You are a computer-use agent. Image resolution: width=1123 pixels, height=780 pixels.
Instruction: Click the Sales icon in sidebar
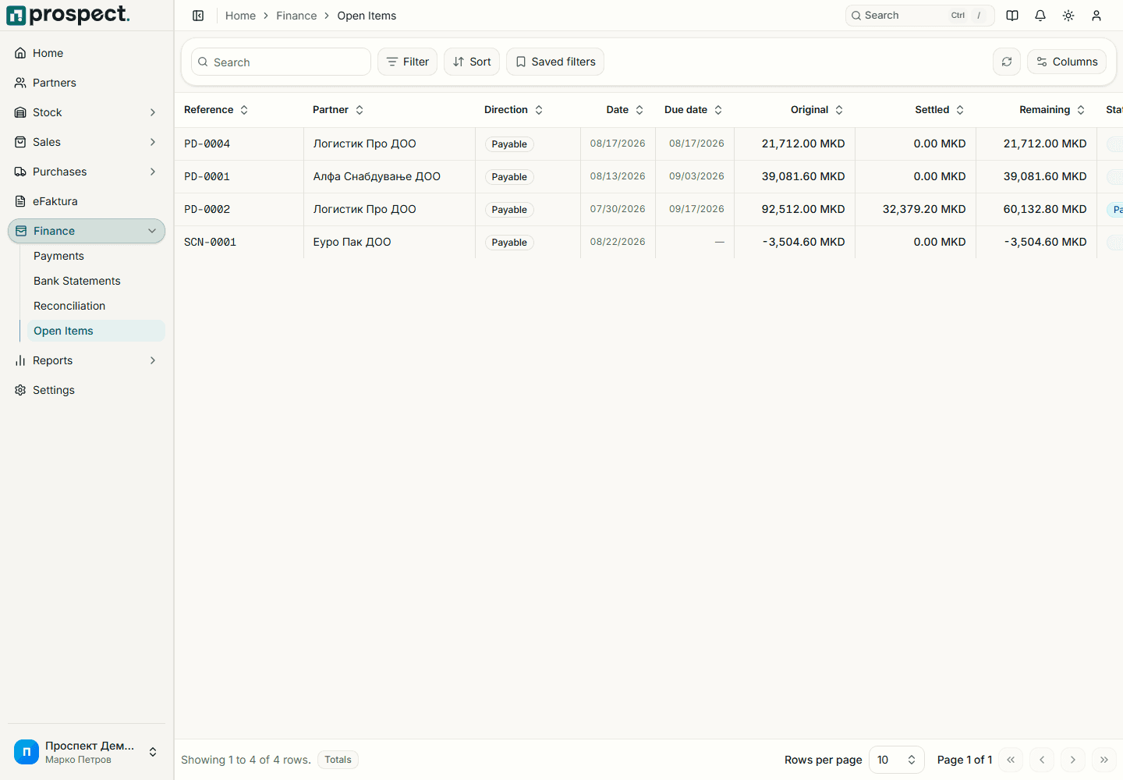pyautogui.click(x=20, y=142)
